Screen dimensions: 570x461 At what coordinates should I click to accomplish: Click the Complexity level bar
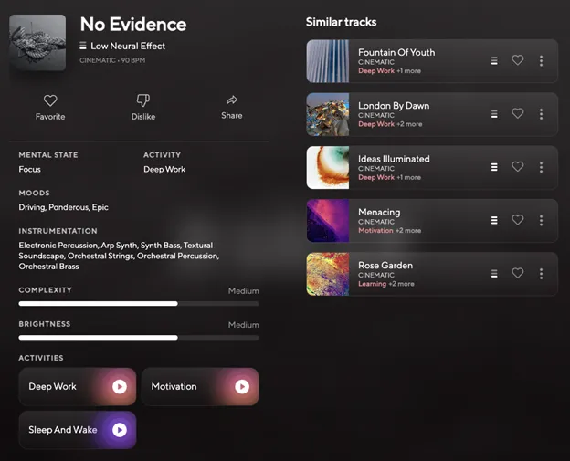click(139, 303)
